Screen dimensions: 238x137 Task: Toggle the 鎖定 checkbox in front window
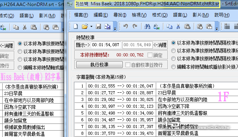tap(150, 55)
